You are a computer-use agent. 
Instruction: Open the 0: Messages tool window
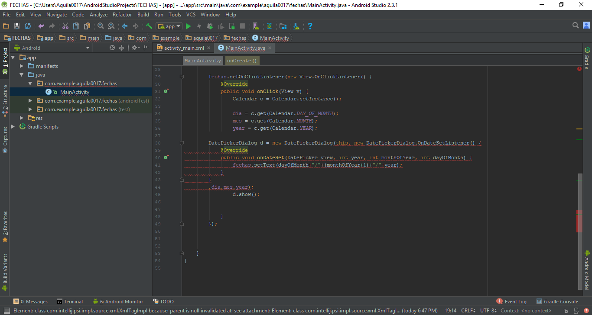tap(30, 302)
